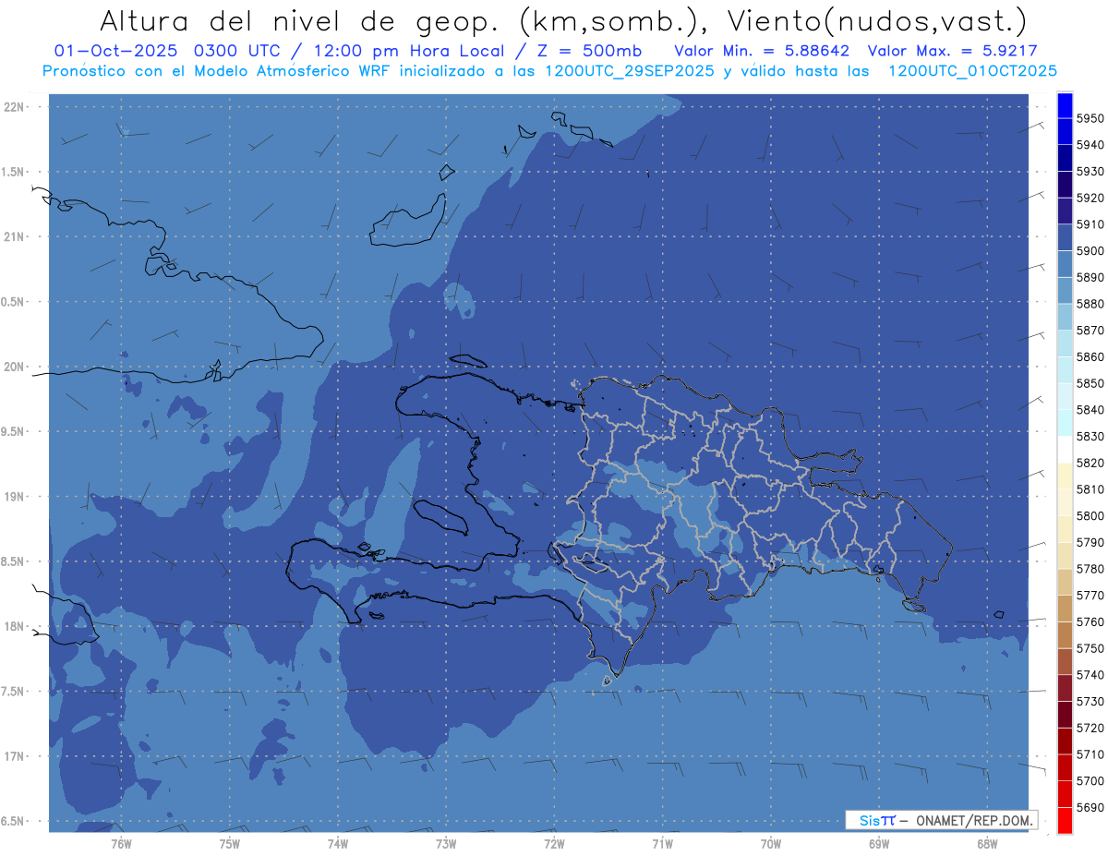This screenshot has width=1108, height=856.
Task: Click the "5760" colorbar value
Action: (1090, 621)
